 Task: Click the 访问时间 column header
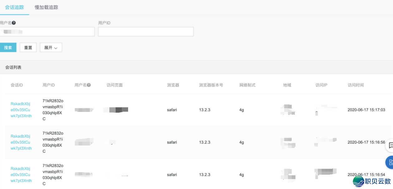point(356,85)
